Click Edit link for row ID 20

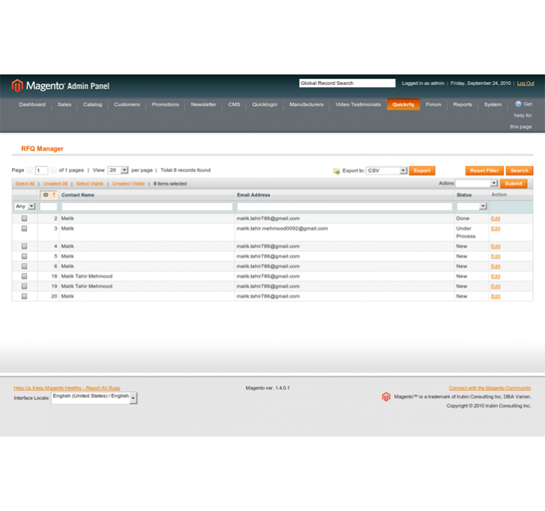coord(495,296)
